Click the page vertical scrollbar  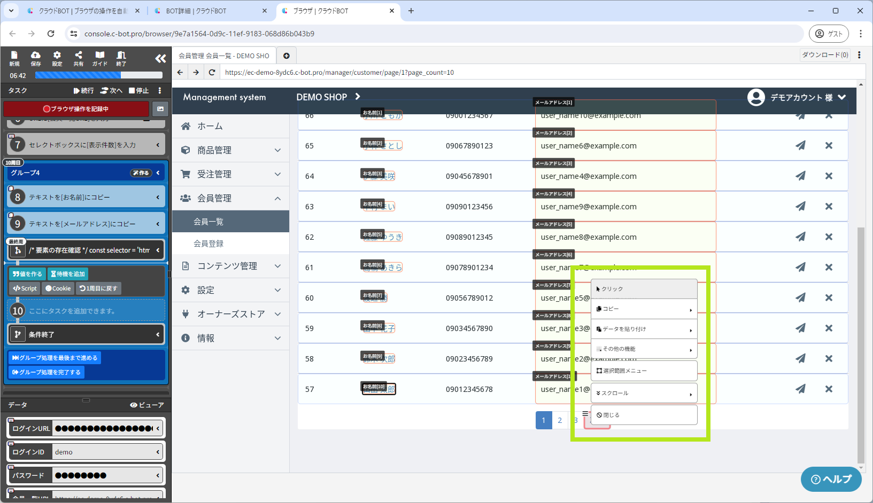click(x=861, y=344)
